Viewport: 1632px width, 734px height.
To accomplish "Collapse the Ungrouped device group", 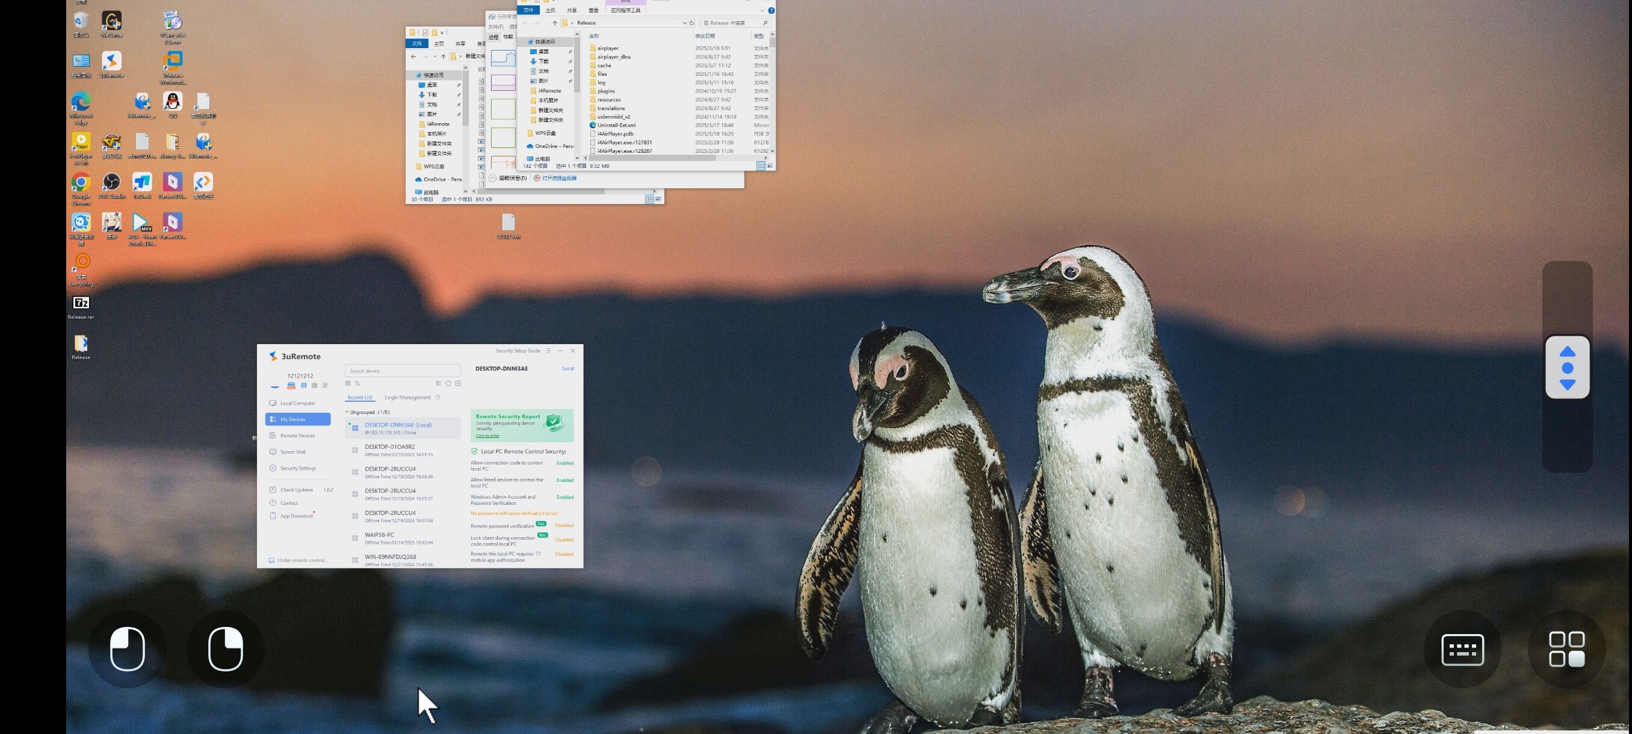I will (347, 412).
